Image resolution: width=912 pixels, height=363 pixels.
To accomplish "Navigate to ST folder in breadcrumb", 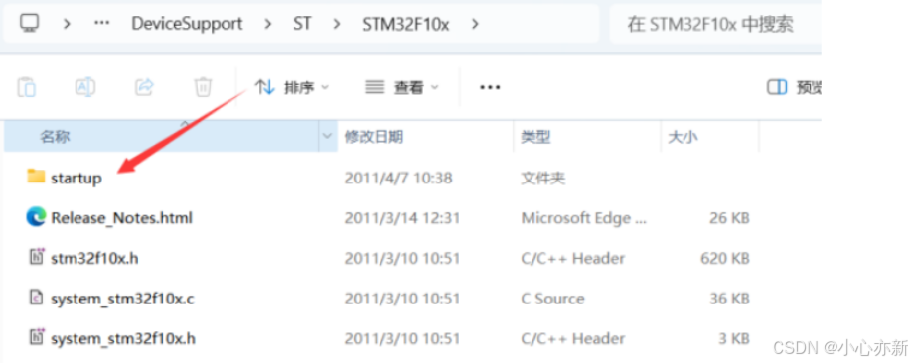I will 302,24.
